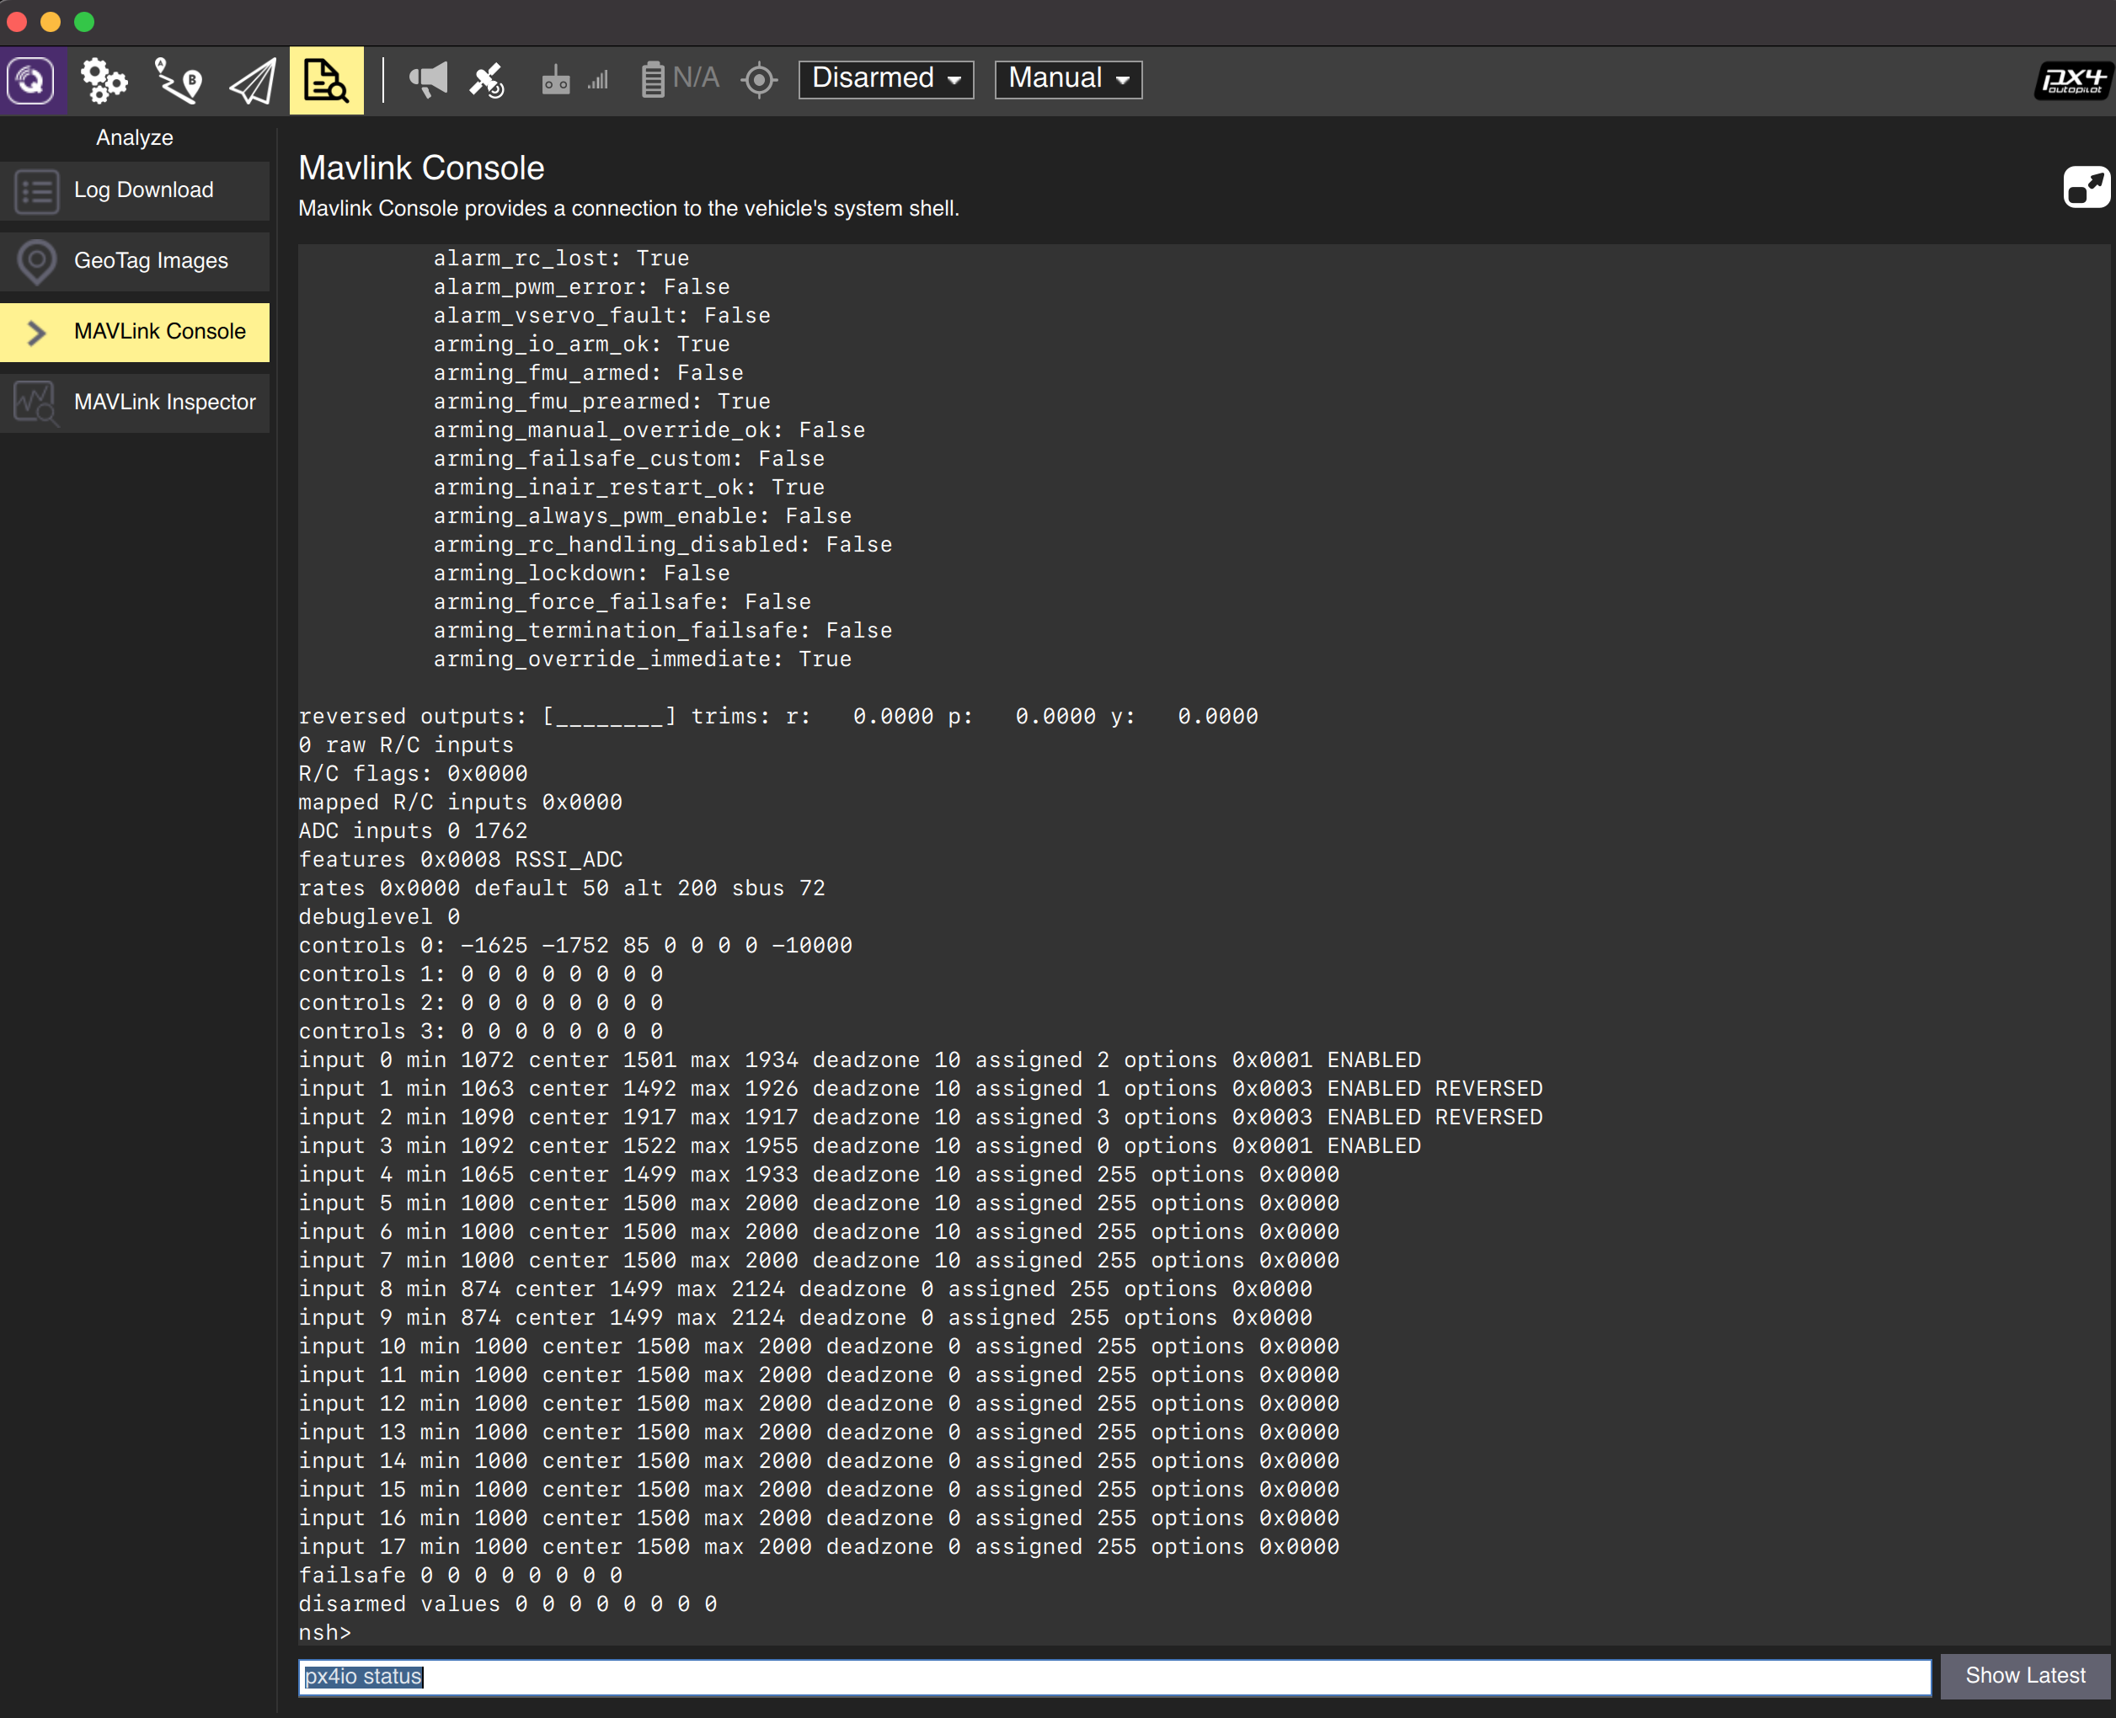Screen dimensions: 2116x1718
Task: Pop out the console into separate window
Action: (2087, 186)
